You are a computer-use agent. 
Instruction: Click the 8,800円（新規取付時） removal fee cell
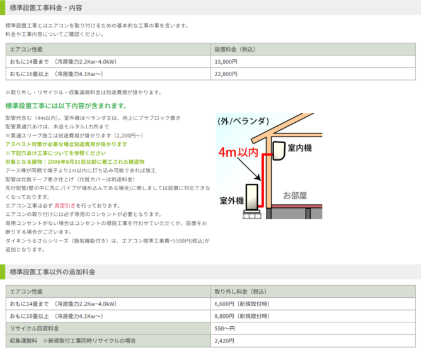coord(241,316)
